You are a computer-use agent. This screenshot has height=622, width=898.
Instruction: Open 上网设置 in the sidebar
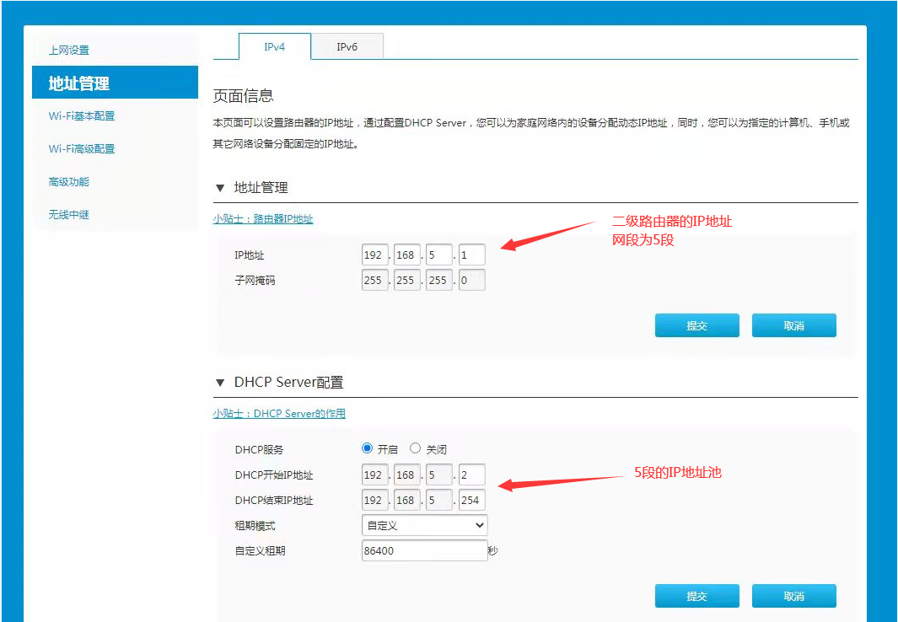coord(69,51)
